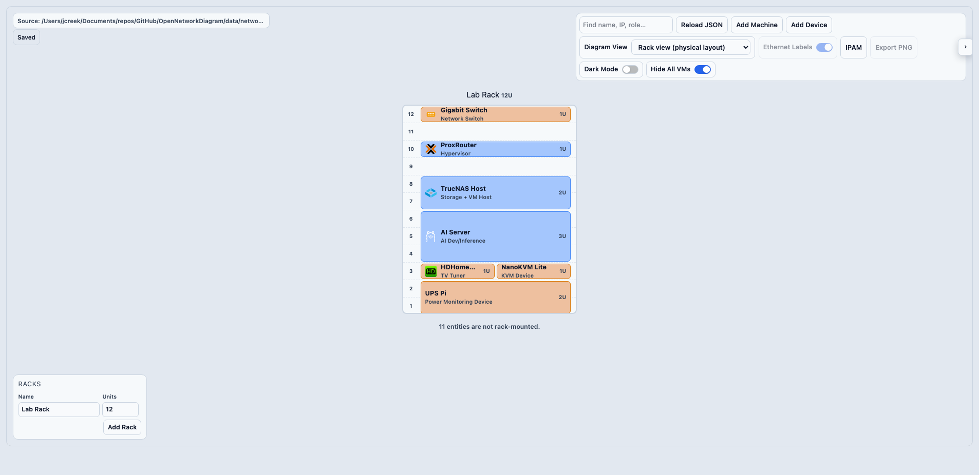Viewport: 979px width, 475px height.
Task: Click the '11 entities are not rack-mounted' message
Action: pos(489,327)
